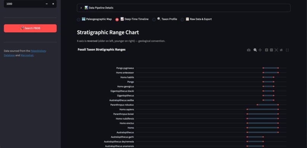Click the Australopithecus garhi label
Screen dimensions: 307x148
coord(122,137)
